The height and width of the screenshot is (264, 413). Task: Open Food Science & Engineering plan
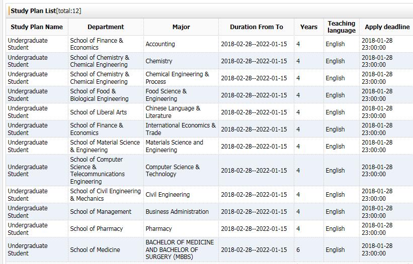tap(166, 95)
